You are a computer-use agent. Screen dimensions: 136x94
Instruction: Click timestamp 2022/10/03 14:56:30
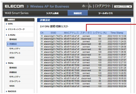point(117,76)
